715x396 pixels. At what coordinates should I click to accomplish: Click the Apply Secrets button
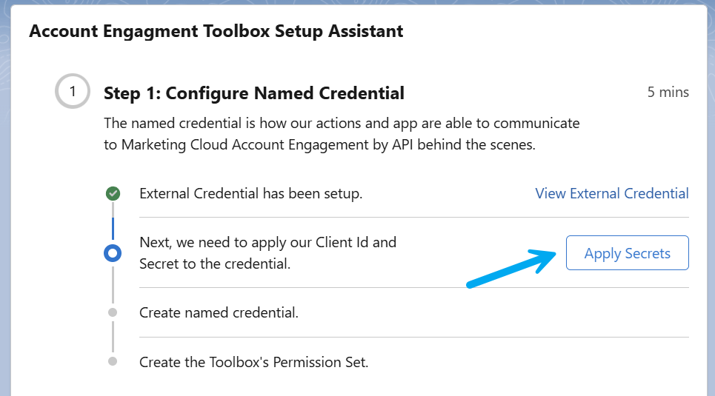[x=627, y=253]
